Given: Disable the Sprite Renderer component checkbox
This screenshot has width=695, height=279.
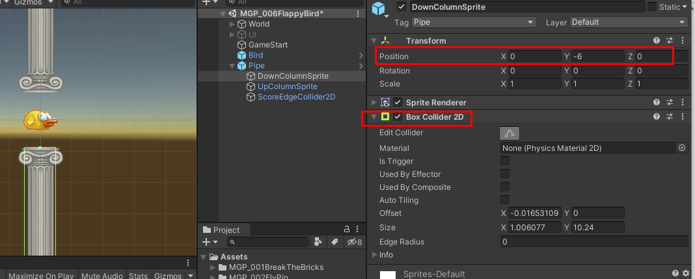Looking at the screenshot, I should point(398,102).
